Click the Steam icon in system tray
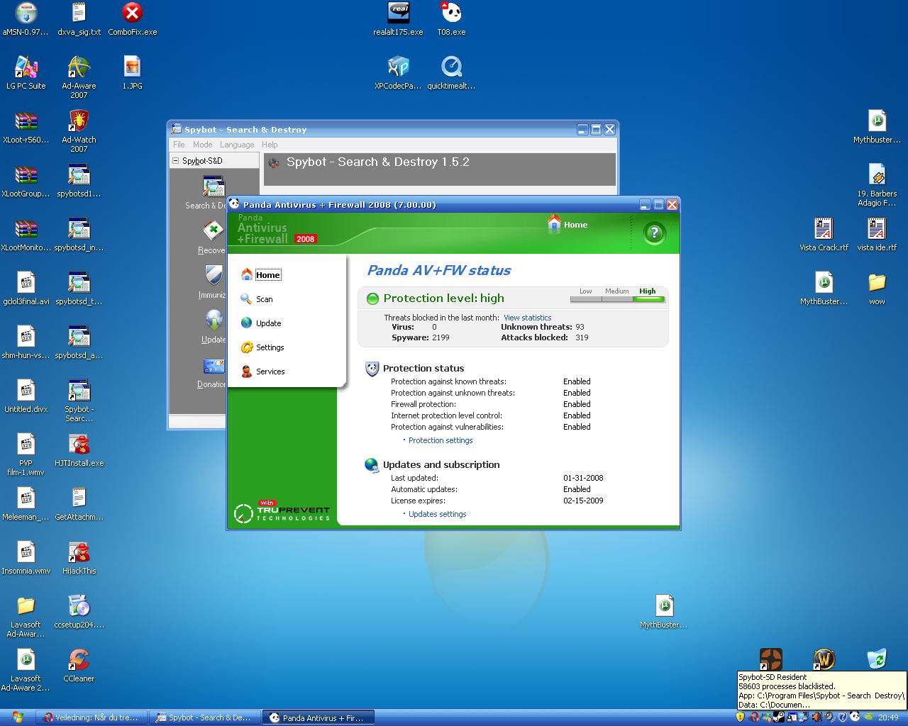908x726 pixels. click(x=779, y=717)
